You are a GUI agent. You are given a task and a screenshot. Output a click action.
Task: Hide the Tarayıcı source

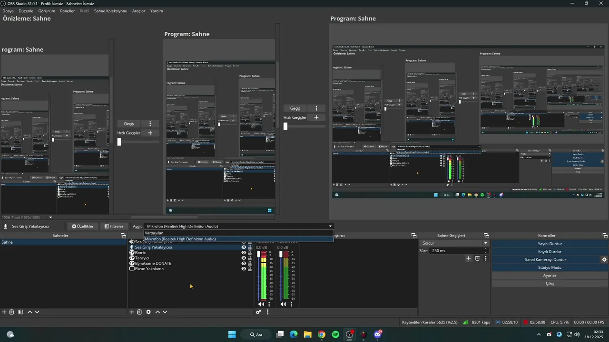tap(244, 258)
